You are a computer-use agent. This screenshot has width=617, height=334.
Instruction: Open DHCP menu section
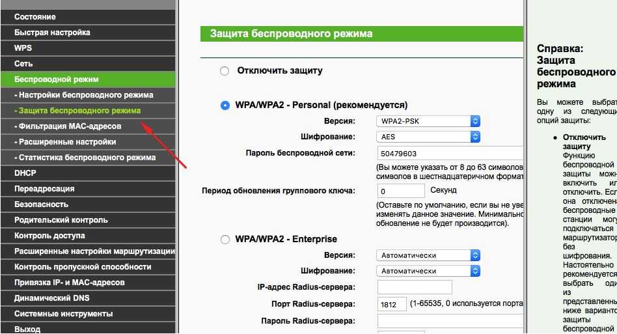(25, 173)
